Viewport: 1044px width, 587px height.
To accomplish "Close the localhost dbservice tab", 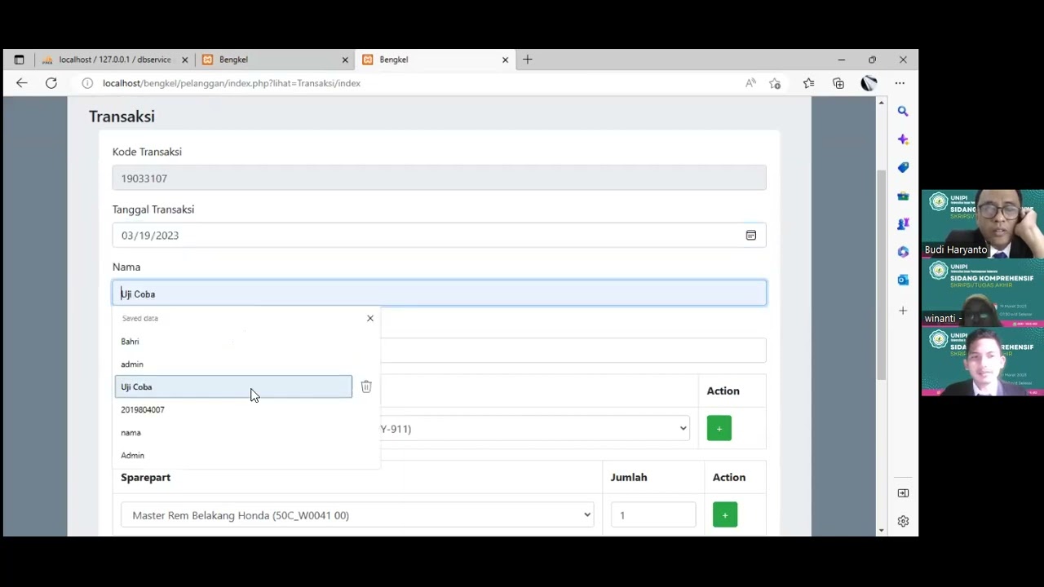I will tap(185, 60).
